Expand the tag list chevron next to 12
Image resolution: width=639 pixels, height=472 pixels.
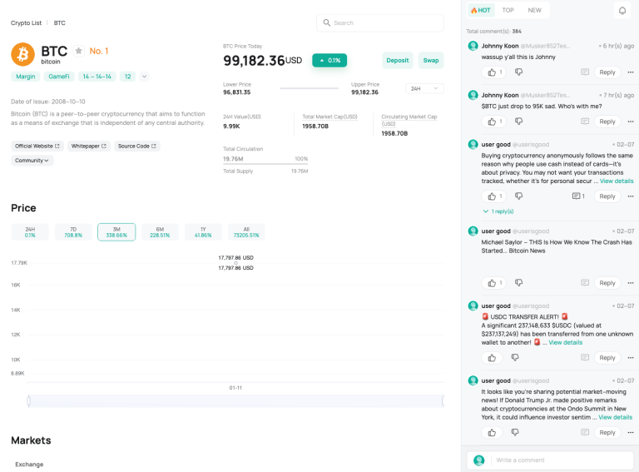[x=144, y=77]
